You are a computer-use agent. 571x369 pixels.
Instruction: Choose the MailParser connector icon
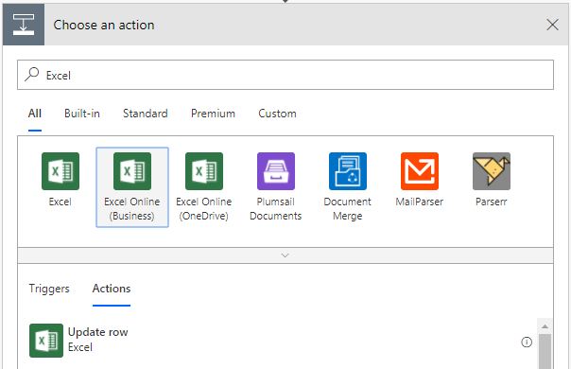coord(420,171)
